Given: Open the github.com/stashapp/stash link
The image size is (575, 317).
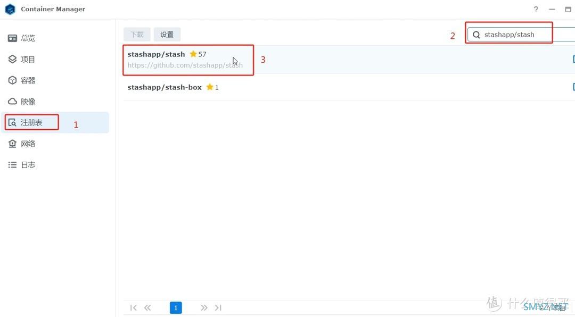Looking at the screenshot, I should [x=185, y=65].
